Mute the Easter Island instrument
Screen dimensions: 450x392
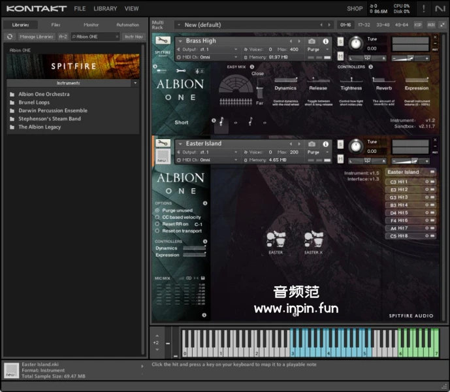pyautogui.click(x=340, y=157)
